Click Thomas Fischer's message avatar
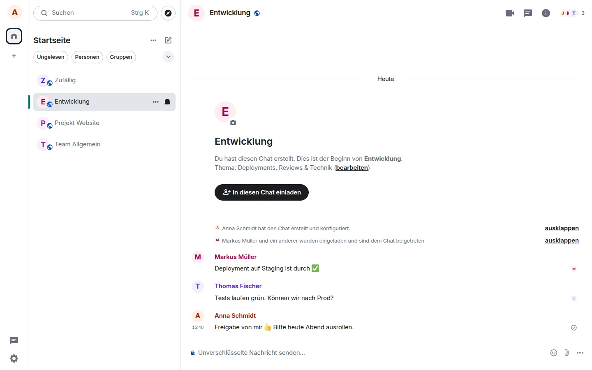 pyautogui.click(x=198, y=286)
